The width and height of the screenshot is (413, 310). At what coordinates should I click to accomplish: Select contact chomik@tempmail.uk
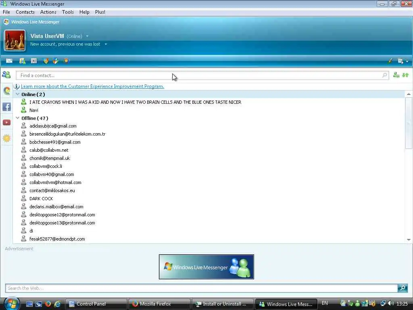[x=50, y=158]
